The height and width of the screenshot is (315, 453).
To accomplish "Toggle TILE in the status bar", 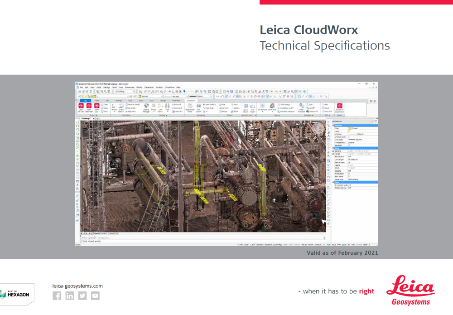I will pyautogui.click(x=328, y=244).
